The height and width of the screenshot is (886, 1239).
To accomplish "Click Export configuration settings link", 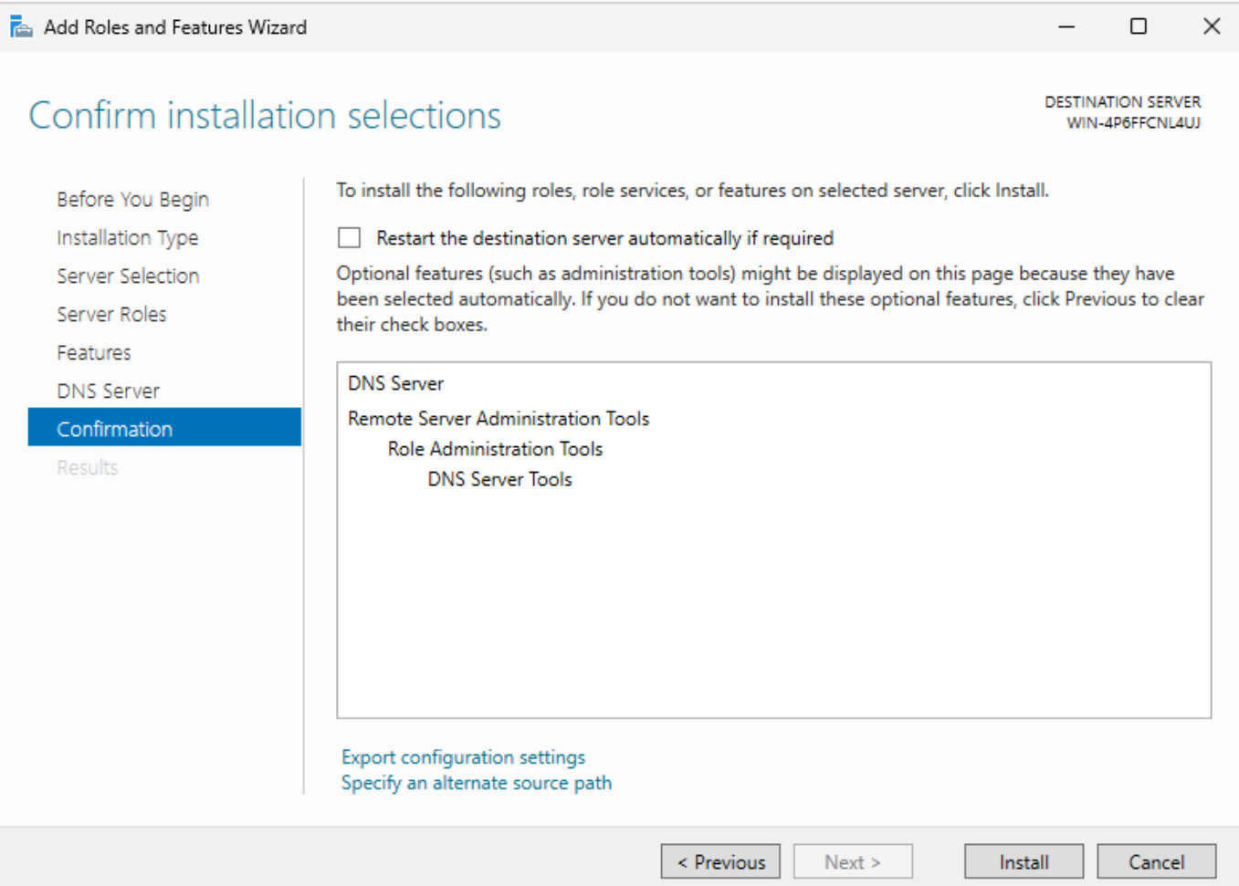I will [x=463, y=757].
